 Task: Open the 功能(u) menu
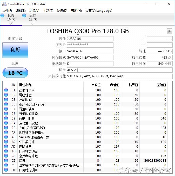click(34, 11)
